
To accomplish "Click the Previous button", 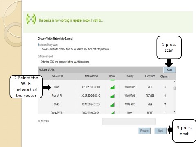I will tap(145, 131).
